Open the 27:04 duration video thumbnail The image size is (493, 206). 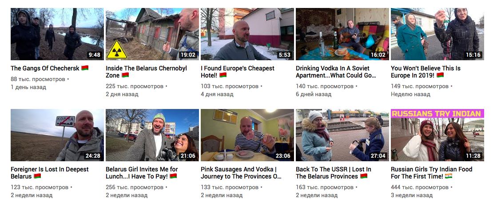click(x=342, y=135)
